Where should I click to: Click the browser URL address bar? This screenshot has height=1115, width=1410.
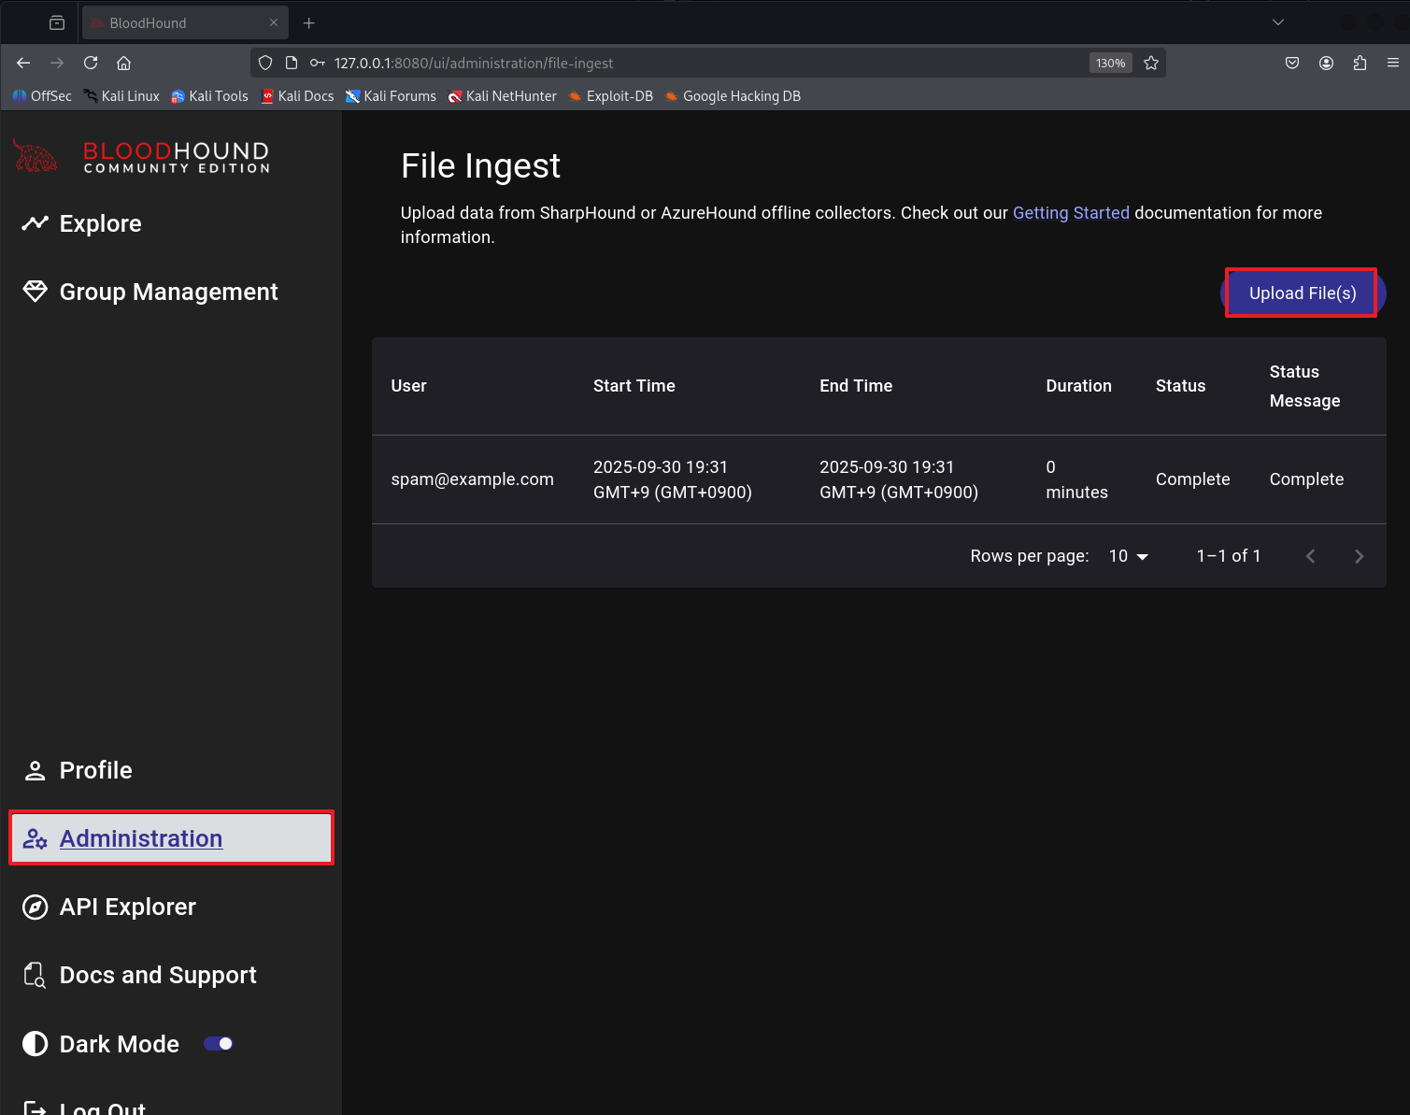701,63
